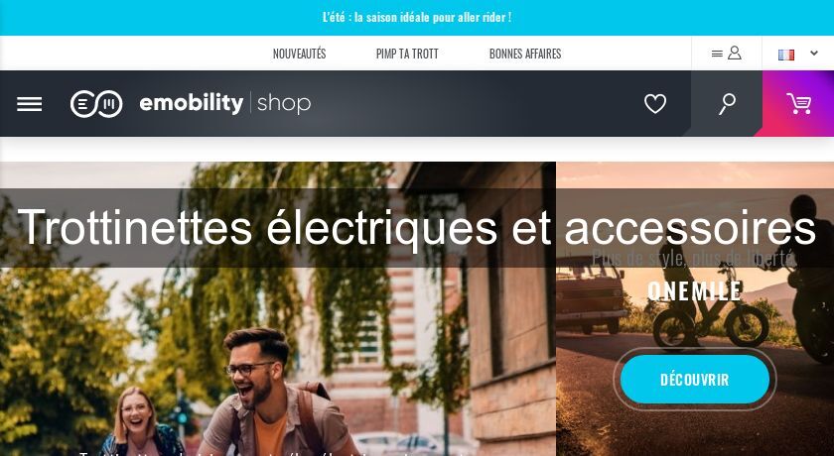
Task: Click the small list icon beside account
Action: click(717, 54)
